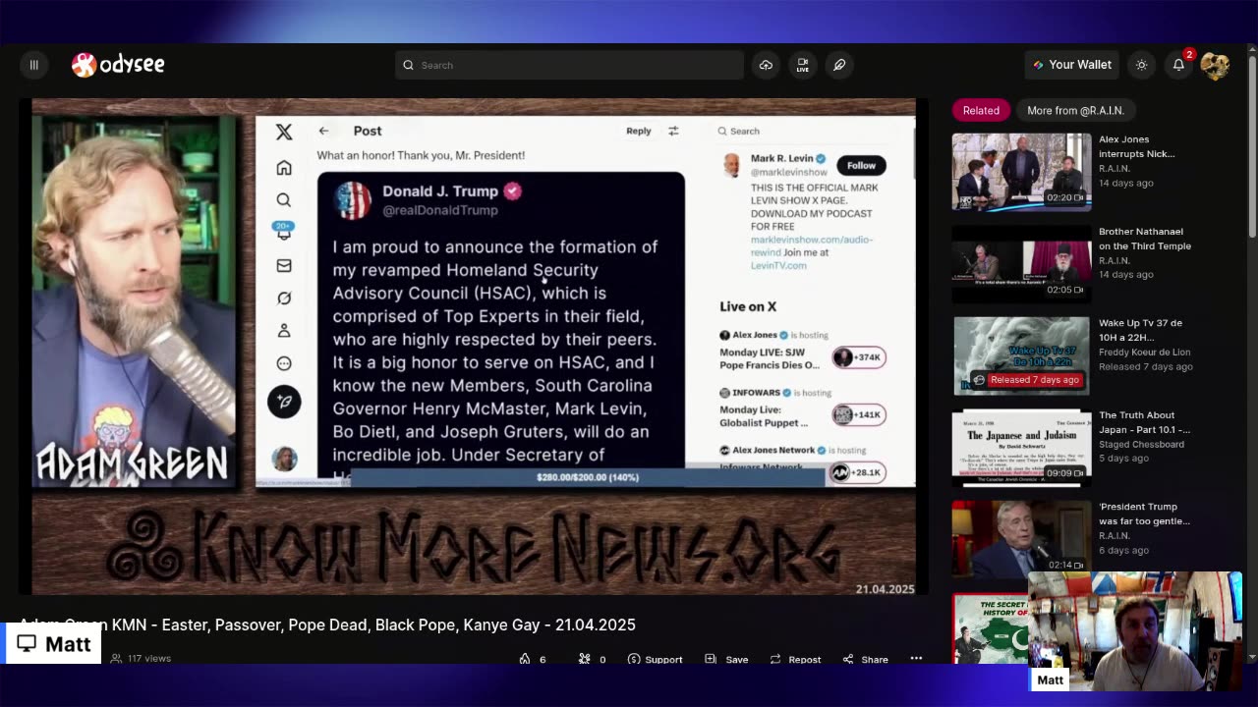Viewport: 1258px width, 707px height.
Task: Click the Go Live camera icon
Action: coord(803,65)
